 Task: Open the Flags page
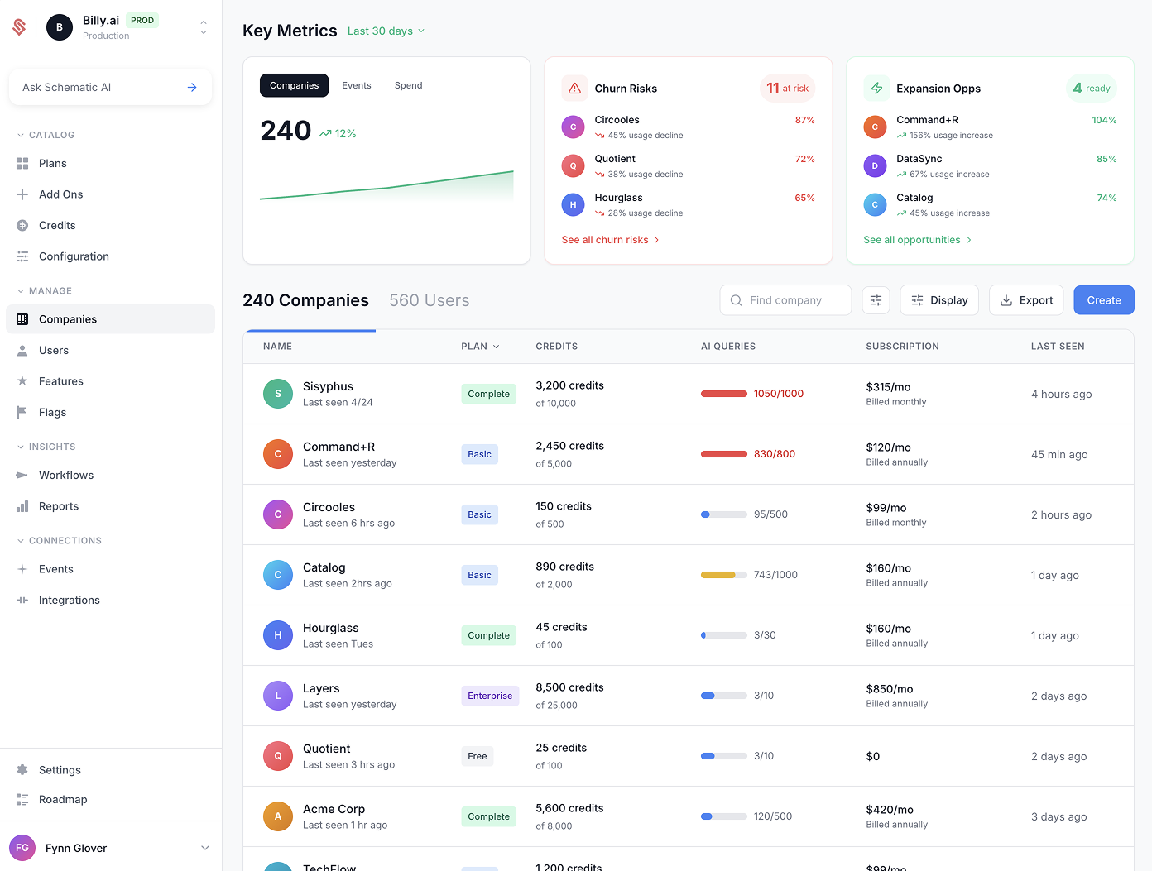pos(52,412)
